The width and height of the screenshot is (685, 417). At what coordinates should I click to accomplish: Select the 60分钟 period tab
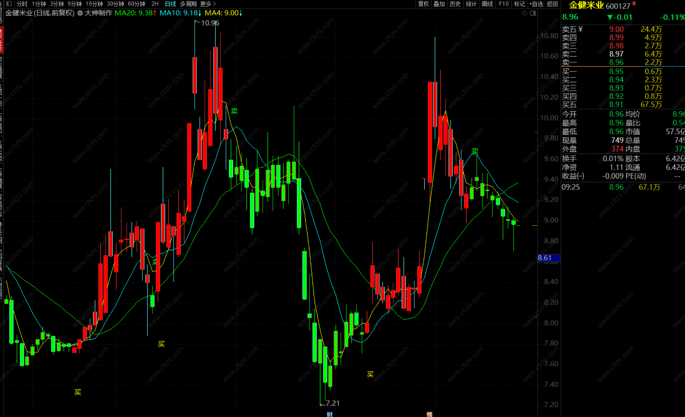point(136,4)
